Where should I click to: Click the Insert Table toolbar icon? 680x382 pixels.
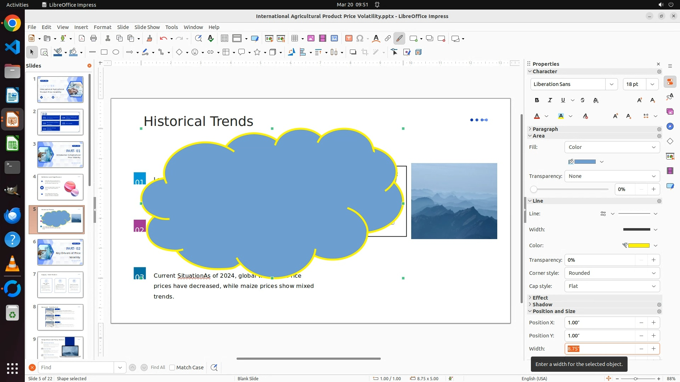295,39
